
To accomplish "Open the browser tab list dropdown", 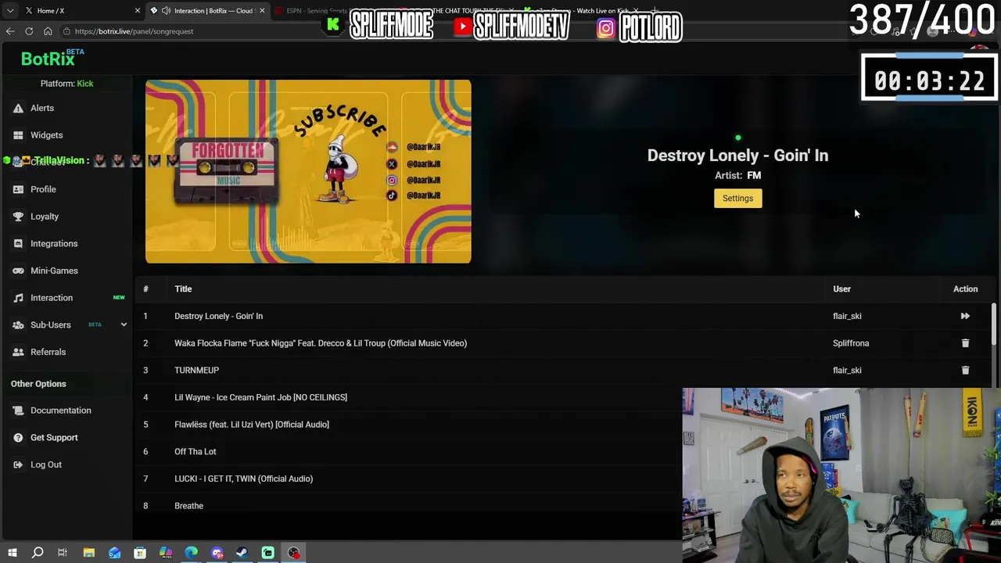I will [10, 11].
